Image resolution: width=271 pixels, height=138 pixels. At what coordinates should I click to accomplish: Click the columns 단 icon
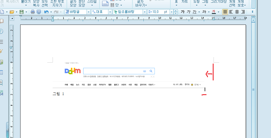[x=112, y=5]
